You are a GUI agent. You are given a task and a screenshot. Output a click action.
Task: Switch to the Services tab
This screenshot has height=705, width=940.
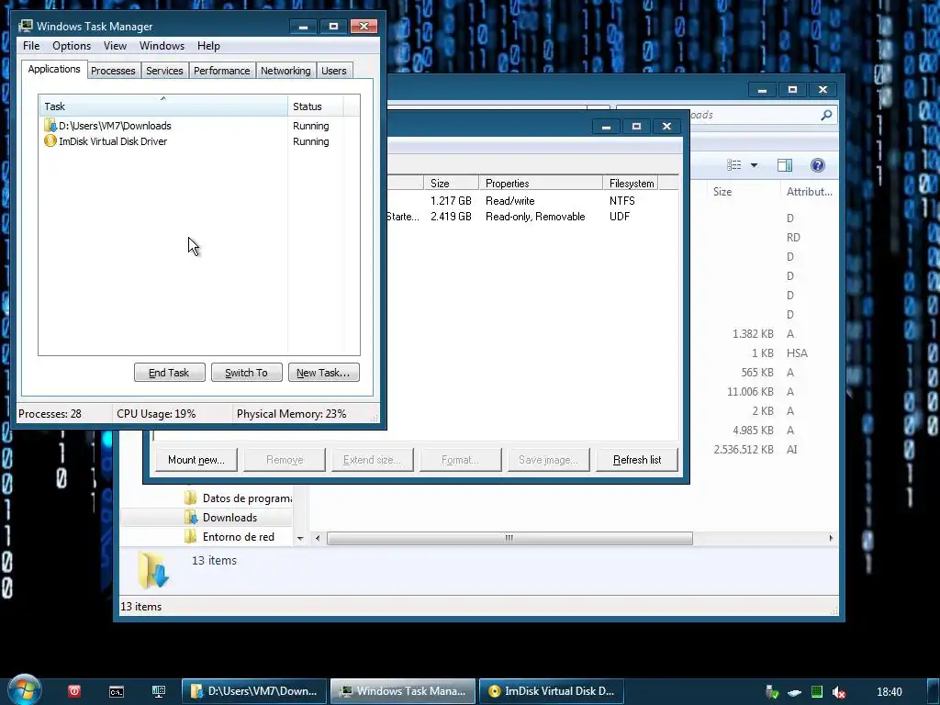coord(164,71)
